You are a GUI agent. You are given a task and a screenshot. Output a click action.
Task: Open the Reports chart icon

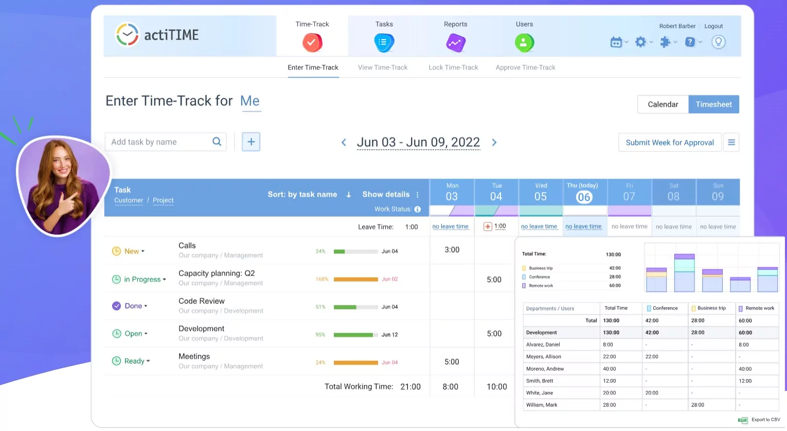click(x=456, y=43)
